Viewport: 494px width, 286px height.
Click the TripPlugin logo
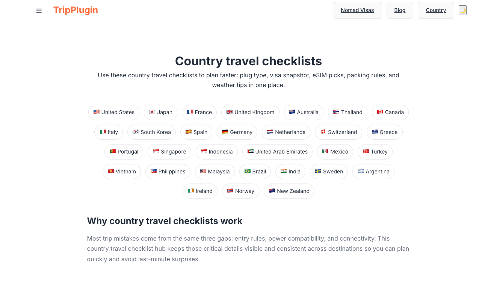coord(76,10)
